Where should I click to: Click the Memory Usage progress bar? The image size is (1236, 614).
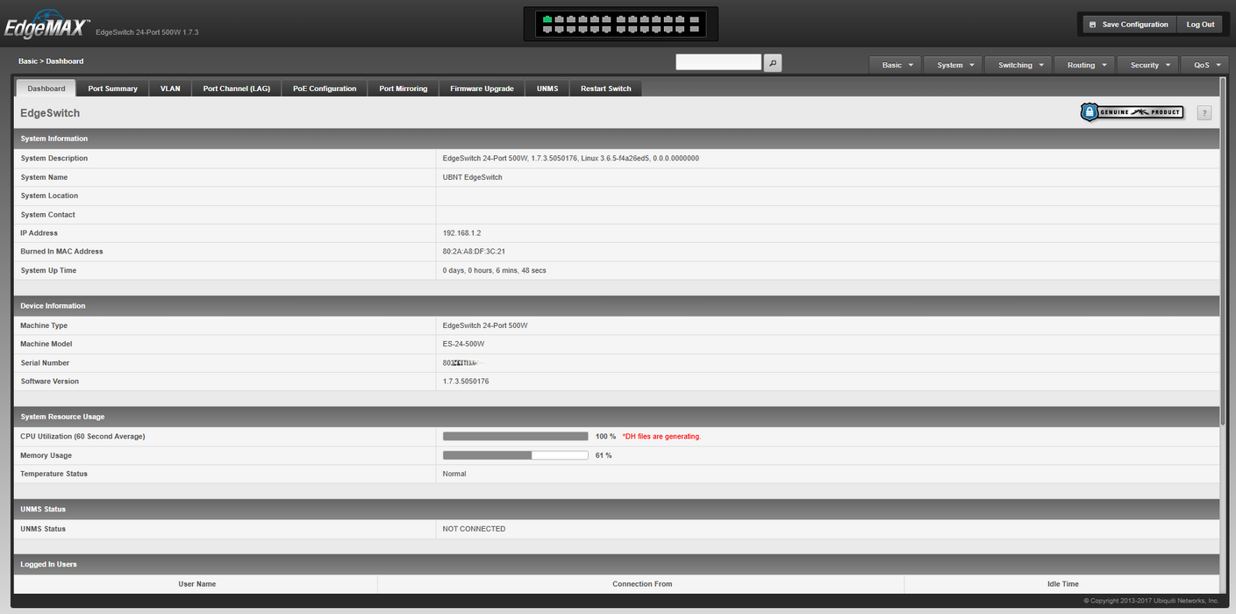pyautogui.click(x=515, y=455)
